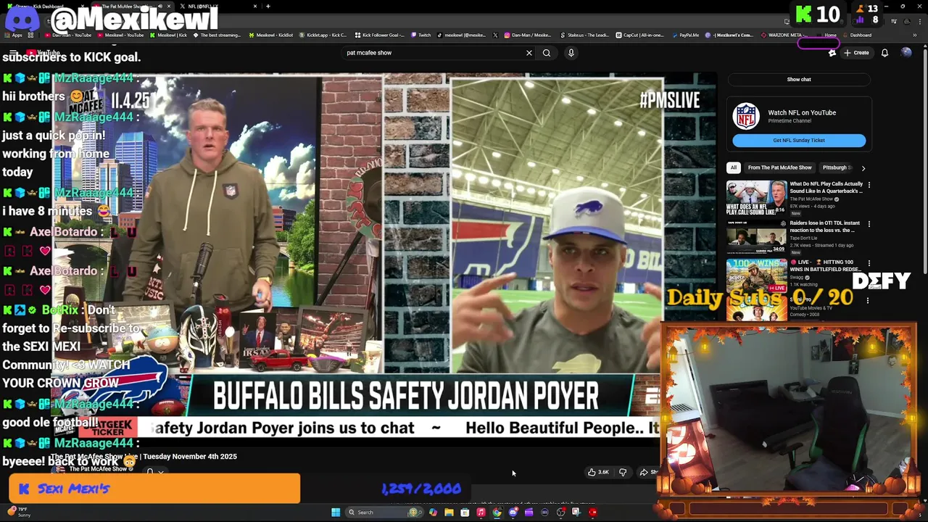Click the 'Raiders lose in OT! TDL instant' title
This screenshot has height=522, width=928.
825,226
